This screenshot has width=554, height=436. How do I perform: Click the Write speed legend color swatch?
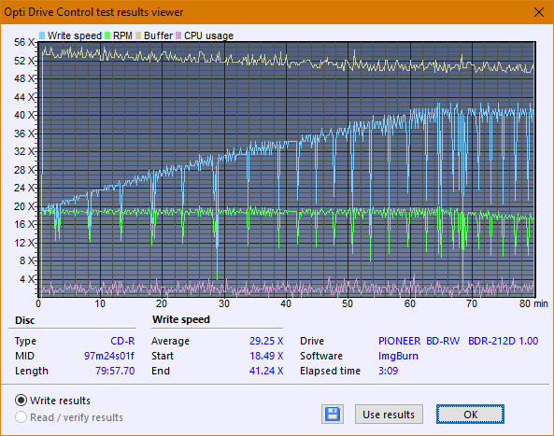tap(42, 35)
